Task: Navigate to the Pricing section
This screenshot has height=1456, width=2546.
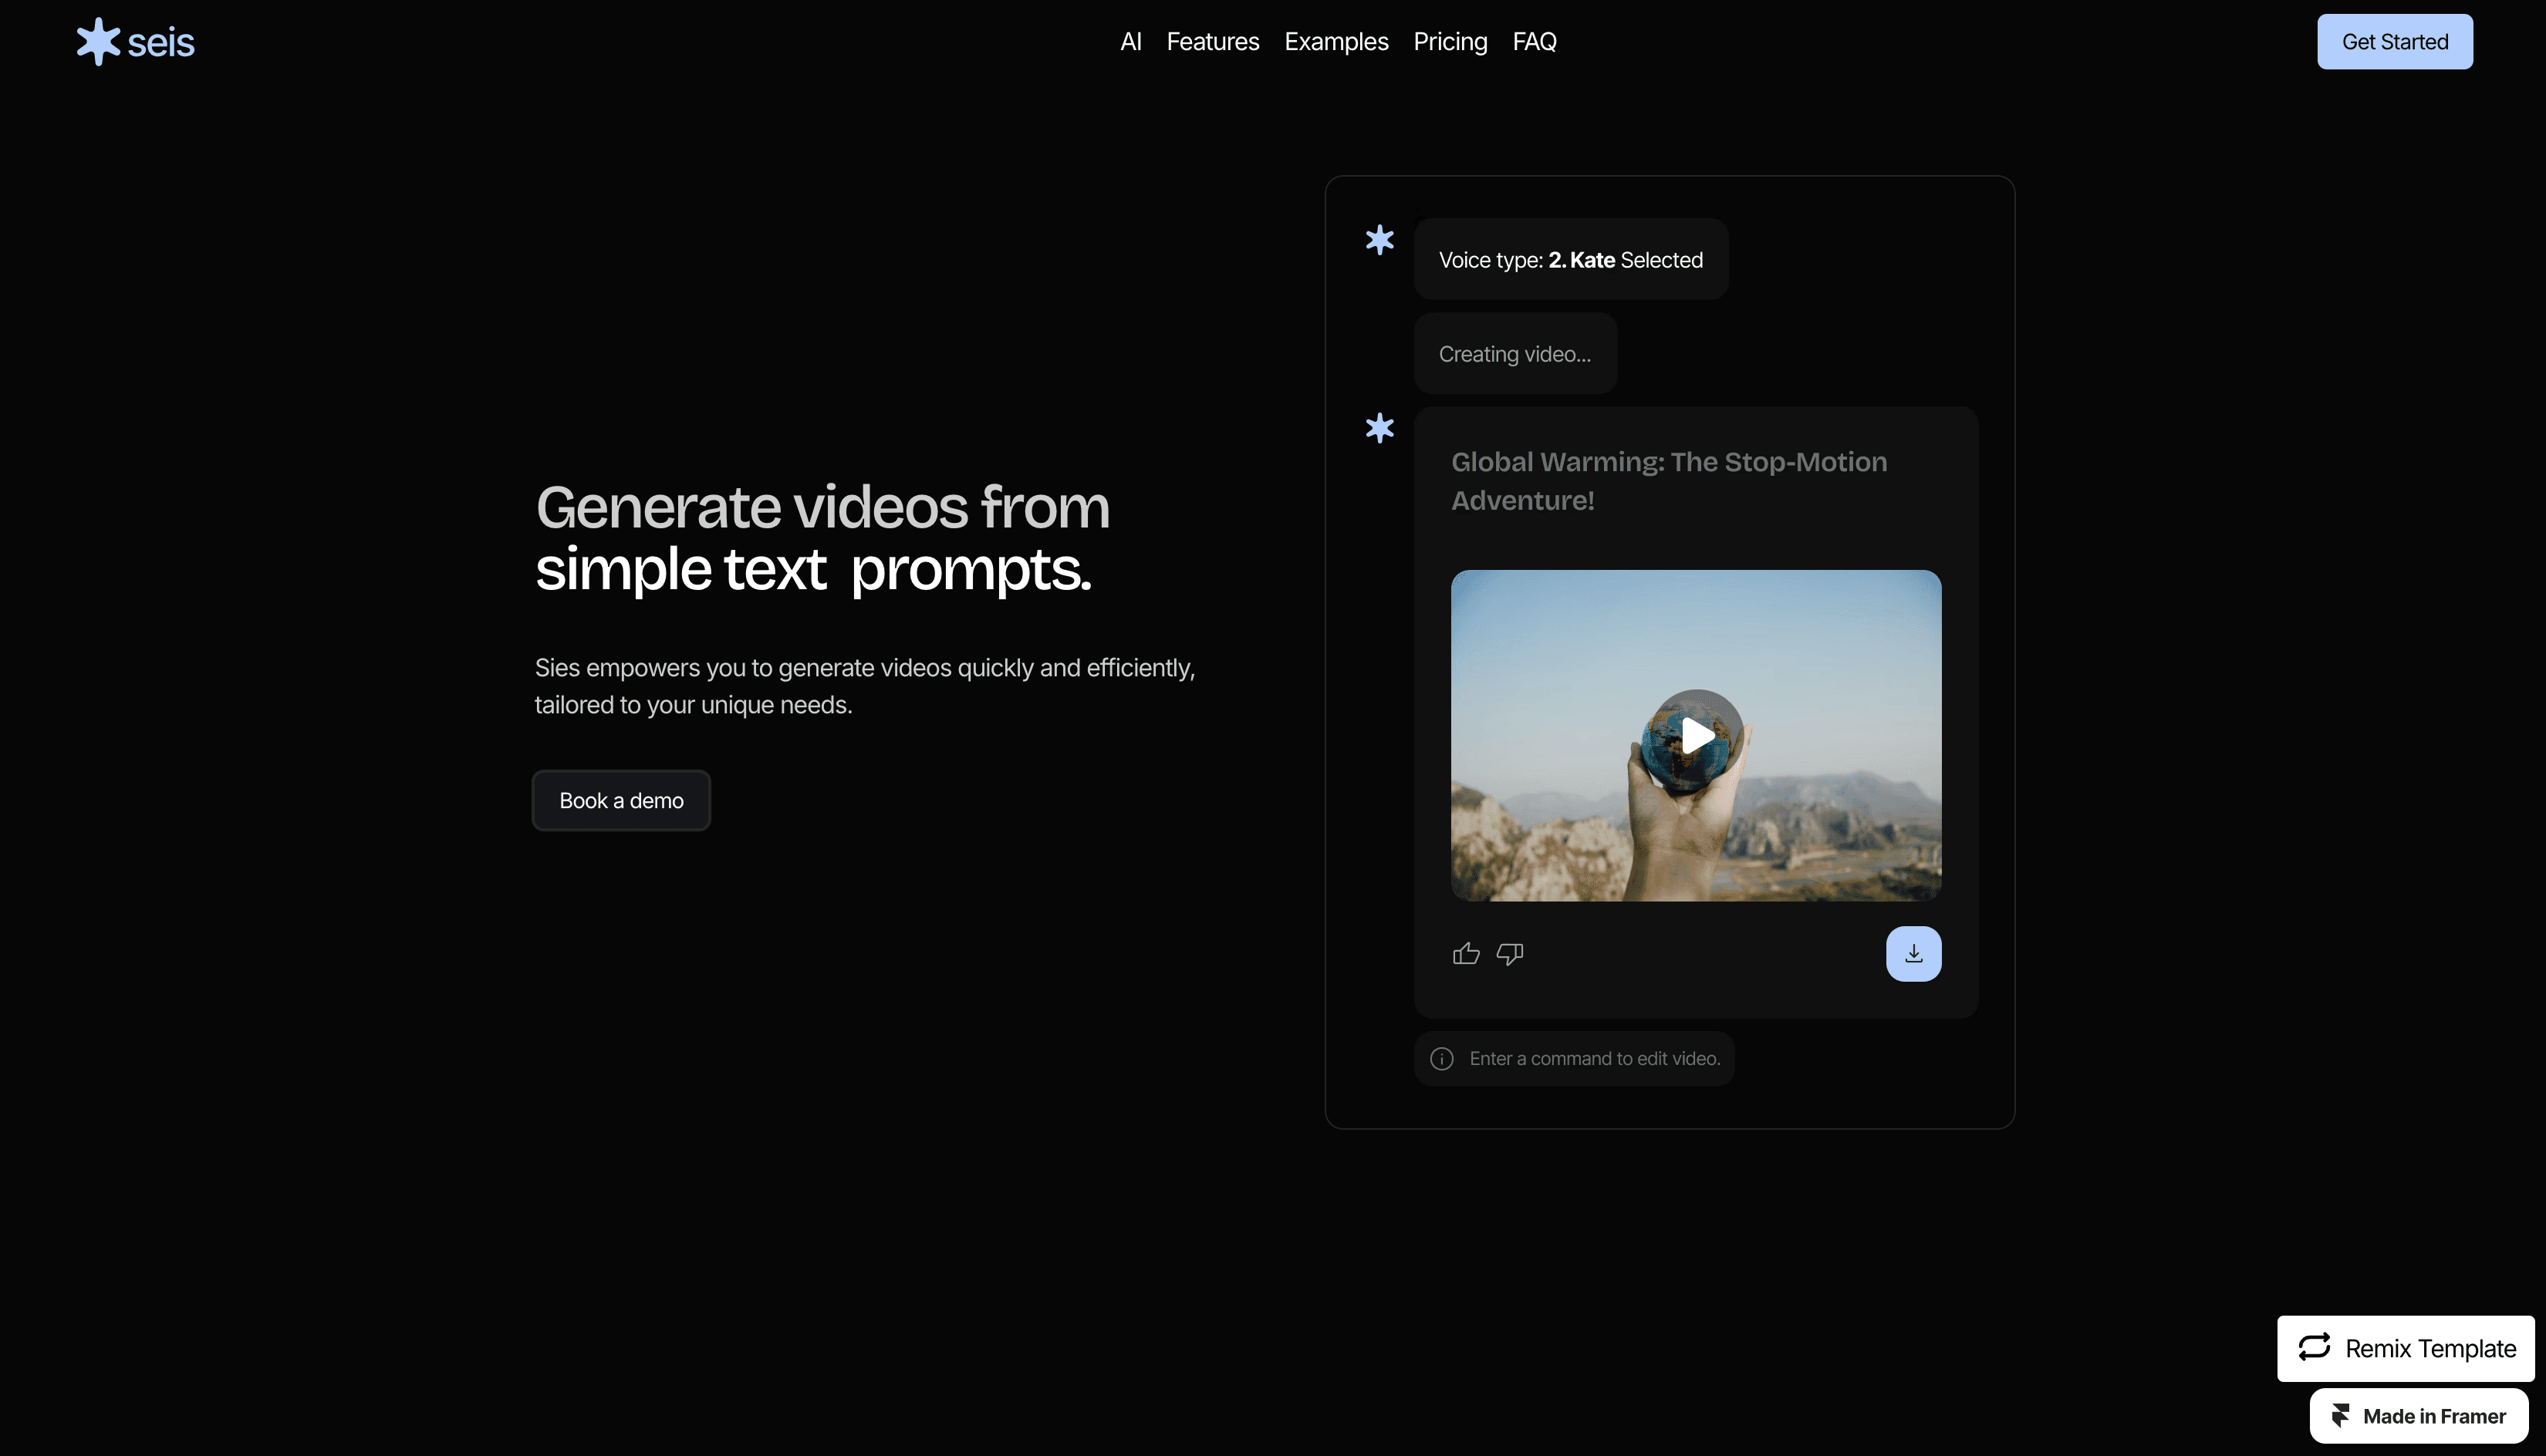Action: 1450,42
